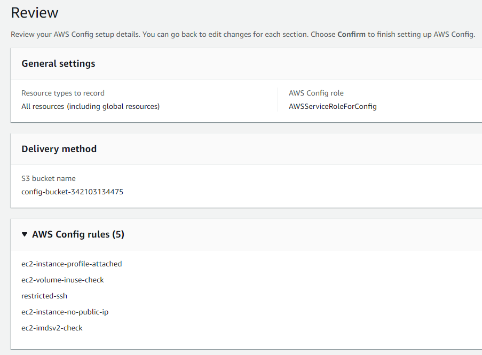
Task: Click the disclosure triangle beside AWS Config rules
Action: coord(25,234)
